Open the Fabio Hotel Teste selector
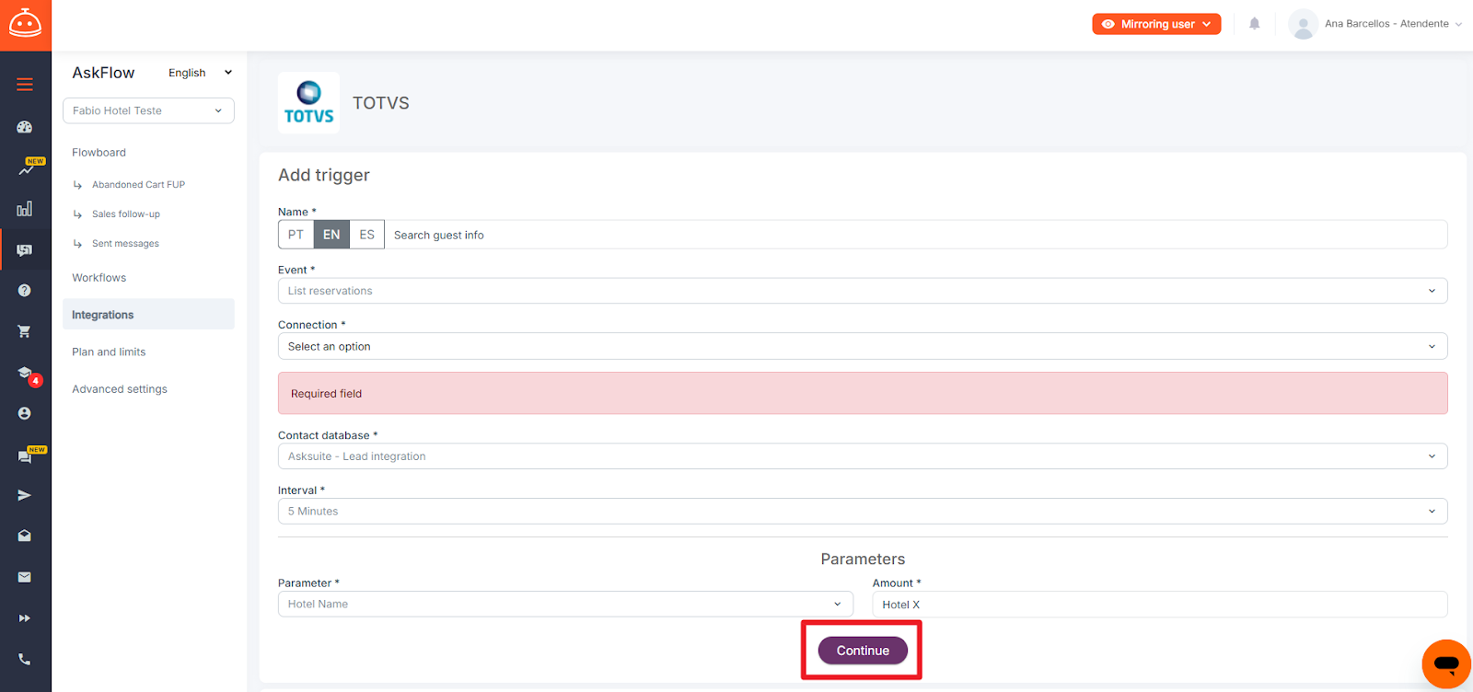The width and height of the screenshot is (1473, 692). pyautogui.click(x=148, y=110)
